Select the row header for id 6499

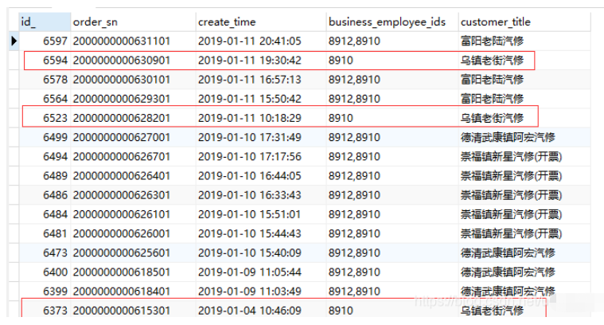point(14,137)
